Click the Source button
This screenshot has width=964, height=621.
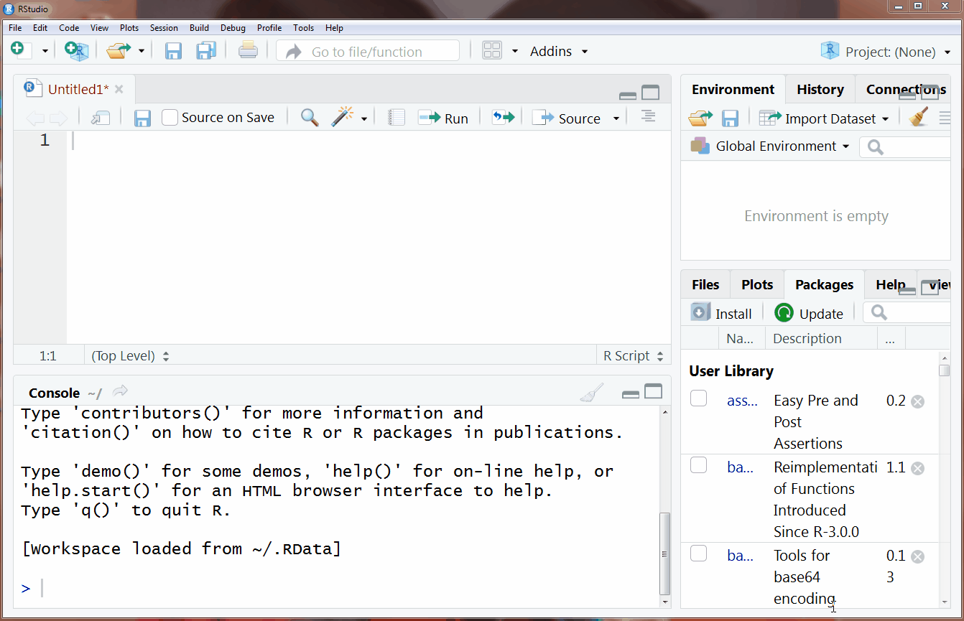(x=567, y=118)
